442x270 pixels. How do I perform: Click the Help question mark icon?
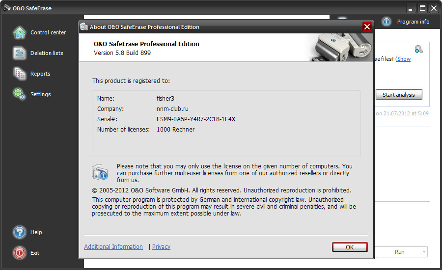19,232
